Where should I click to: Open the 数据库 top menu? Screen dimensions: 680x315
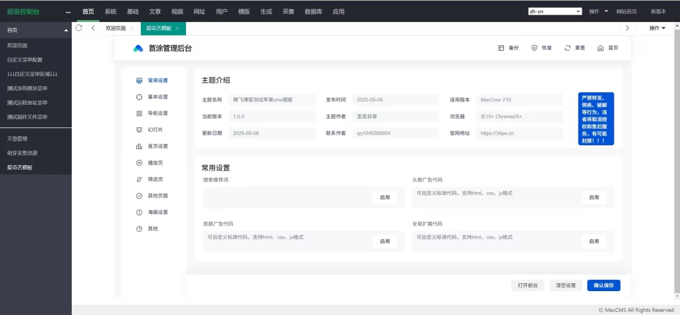click(x=313, y=12)
